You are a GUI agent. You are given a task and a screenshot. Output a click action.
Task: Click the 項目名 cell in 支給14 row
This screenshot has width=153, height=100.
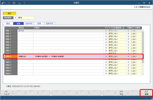[25, 68]
